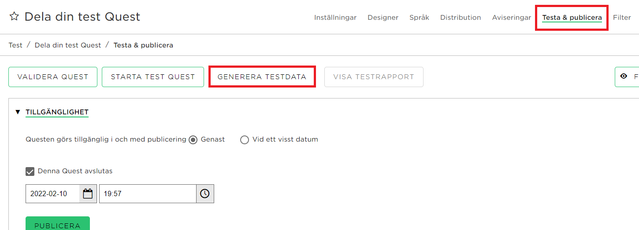Open the Distribution tab

point(461,18)
